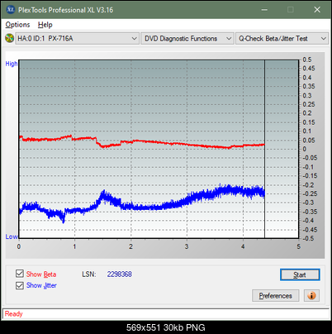Screen dimensions: 332x334
Task: Open the Q-Check Beta/Jitter Test dropdown
Action: [282, 38]
